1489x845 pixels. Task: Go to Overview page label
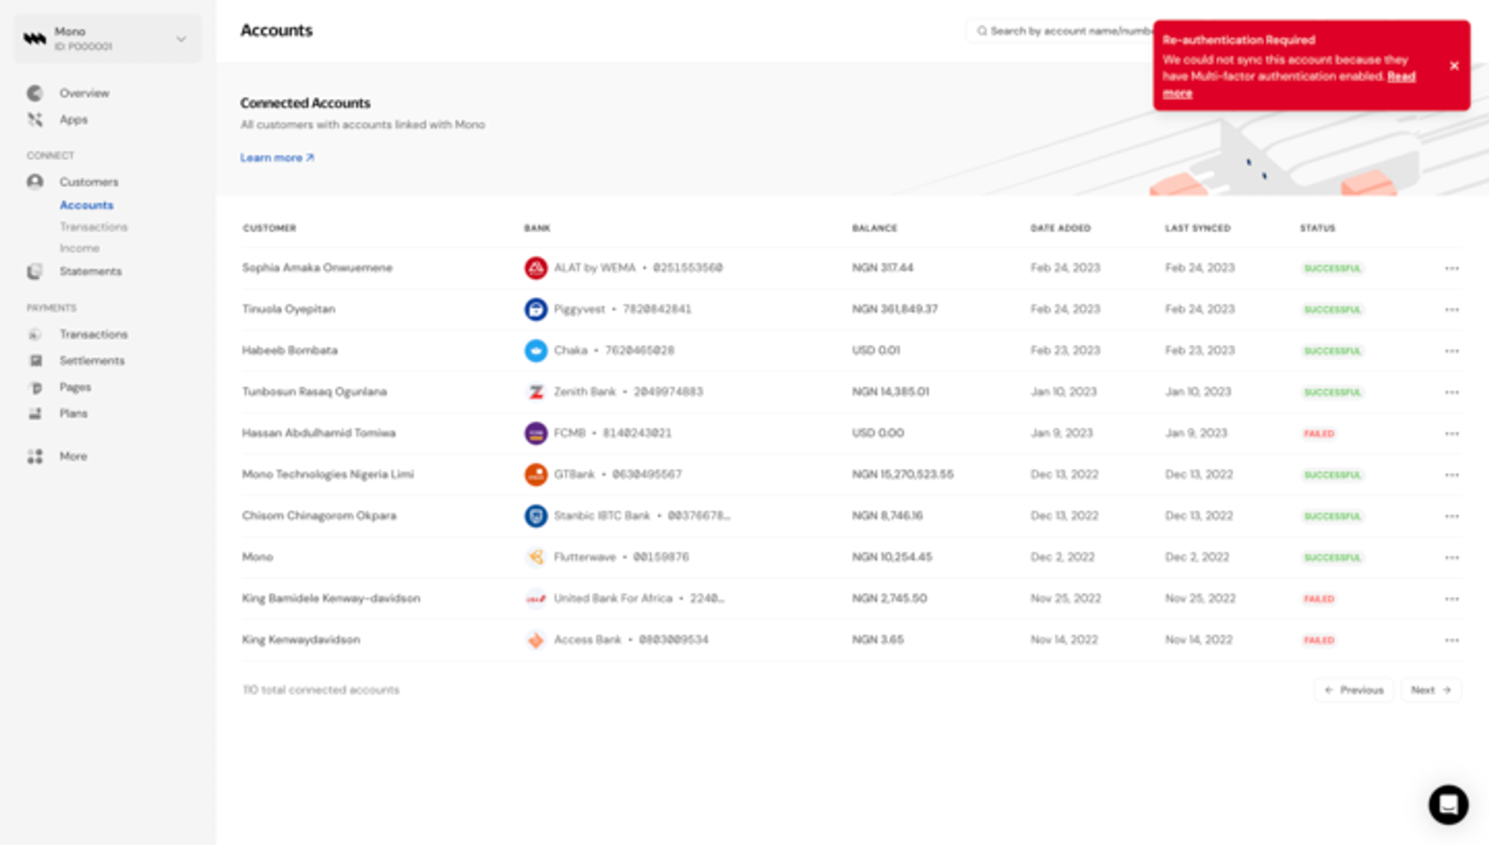[84, 93]
